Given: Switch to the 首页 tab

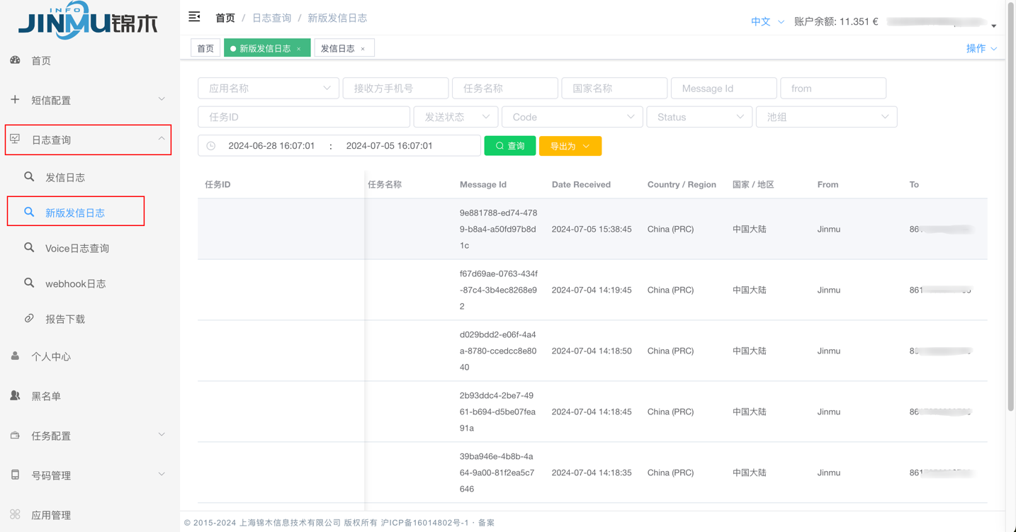Looking at the screenshot, I should click(205, 48).
